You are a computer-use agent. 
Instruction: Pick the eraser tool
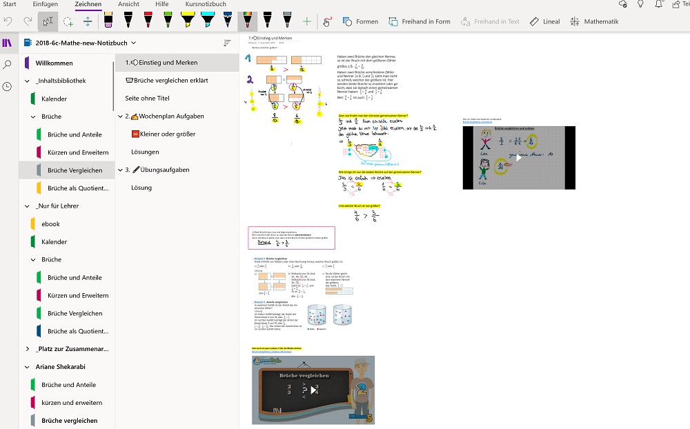point(108,21)
